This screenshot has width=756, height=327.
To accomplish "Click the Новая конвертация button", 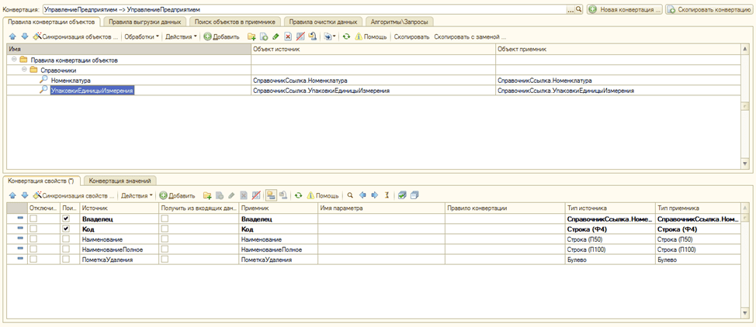I will point(625,9).
